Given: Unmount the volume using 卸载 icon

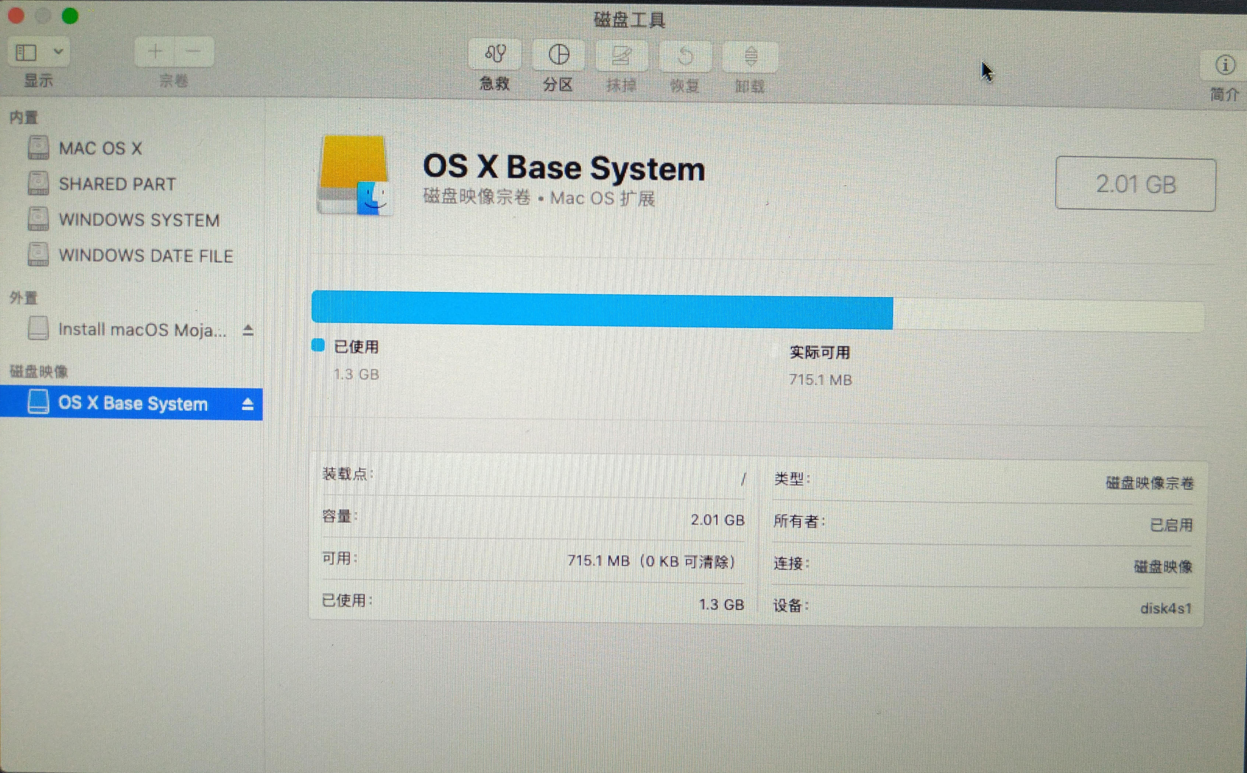Looking at the screenshot, I should pyautogui.click(x=750, y=62).
